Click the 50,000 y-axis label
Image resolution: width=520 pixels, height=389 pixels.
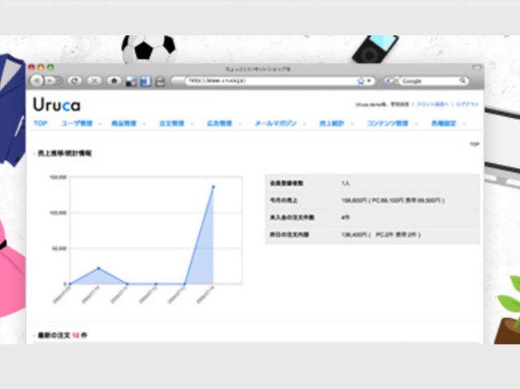(x=59, y=249)
